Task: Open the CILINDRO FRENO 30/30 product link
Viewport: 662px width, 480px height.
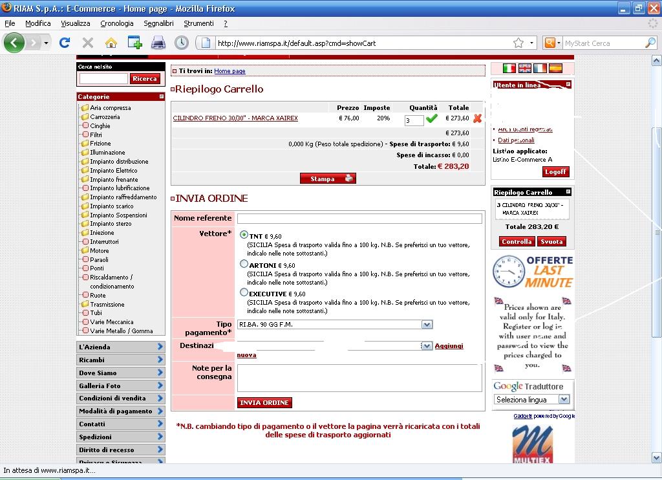Action: 235,118
